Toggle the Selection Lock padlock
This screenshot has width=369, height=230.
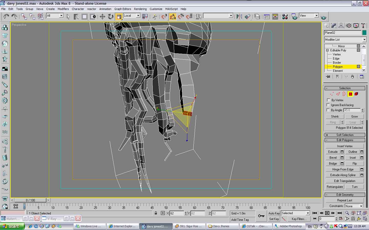[x=156, y=213]
